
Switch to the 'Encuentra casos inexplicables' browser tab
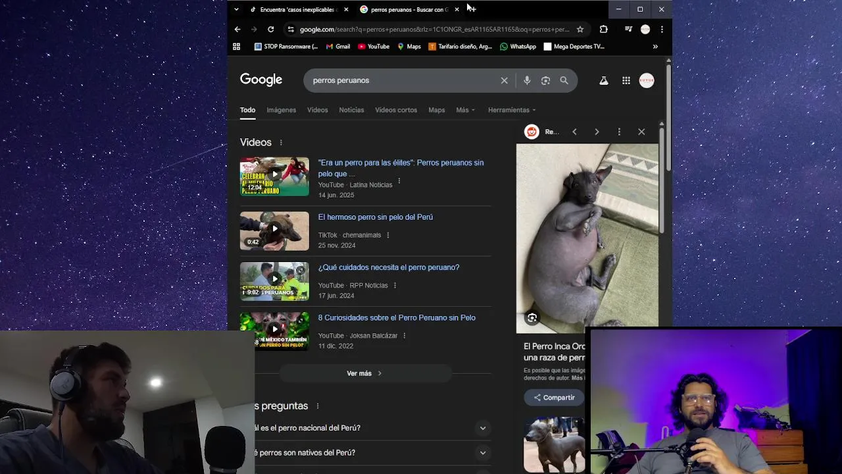click(x=298, y=9)
